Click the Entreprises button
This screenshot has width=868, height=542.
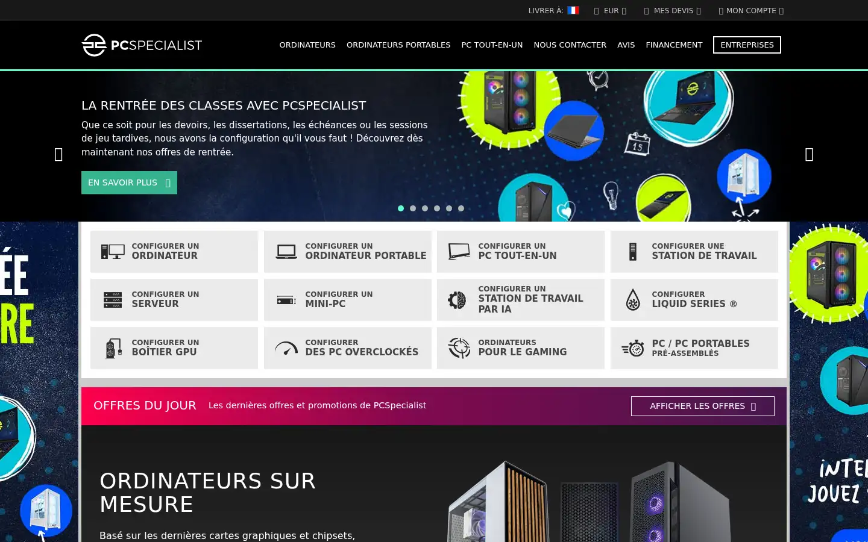coord(747,45)
